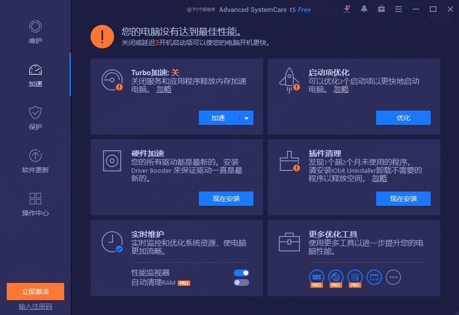Click the 启动项优化 heading text

click(x=329, y=72)
